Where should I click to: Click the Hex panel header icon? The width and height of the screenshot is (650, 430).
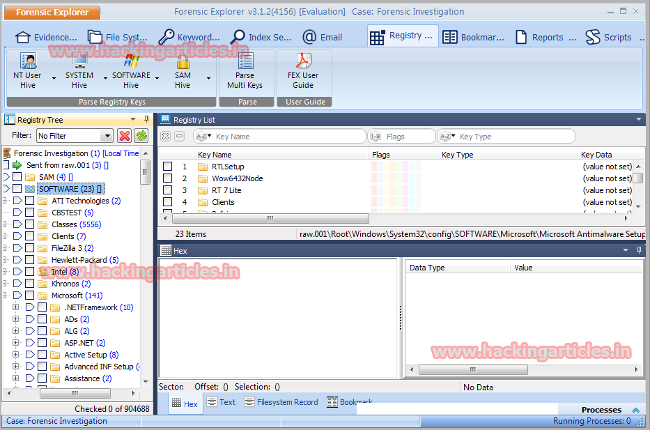(166, 250)
